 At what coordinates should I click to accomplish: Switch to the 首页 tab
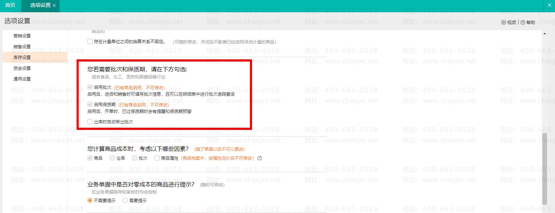[x=10, y=5]
